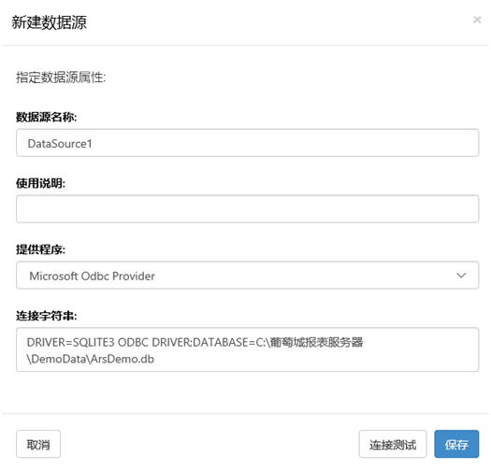Viewport: 491px width, 469px height.
Task: Run the 连接测试 connection test
Action: point(393,445)
